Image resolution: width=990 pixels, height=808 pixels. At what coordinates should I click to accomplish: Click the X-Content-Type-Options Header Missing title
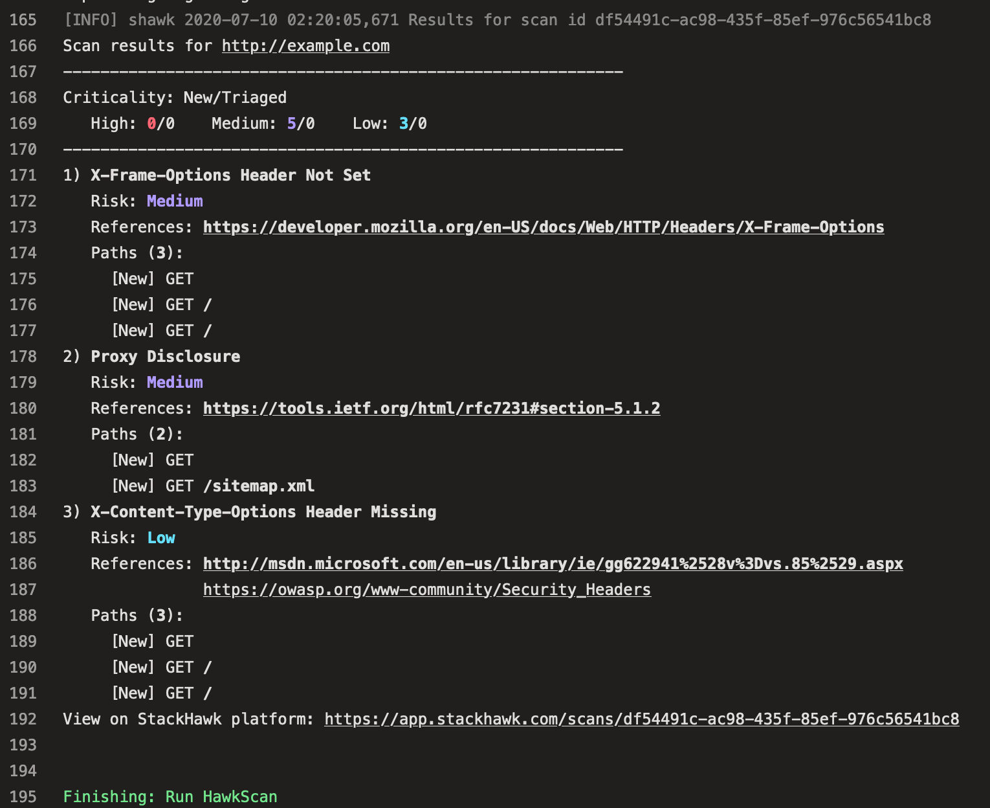(263, 511)
